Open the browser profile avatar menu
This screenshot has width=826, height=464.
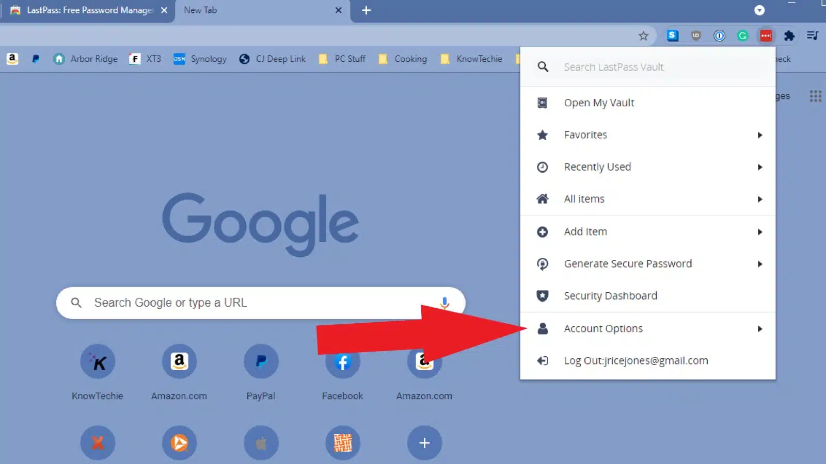[759, 10]
